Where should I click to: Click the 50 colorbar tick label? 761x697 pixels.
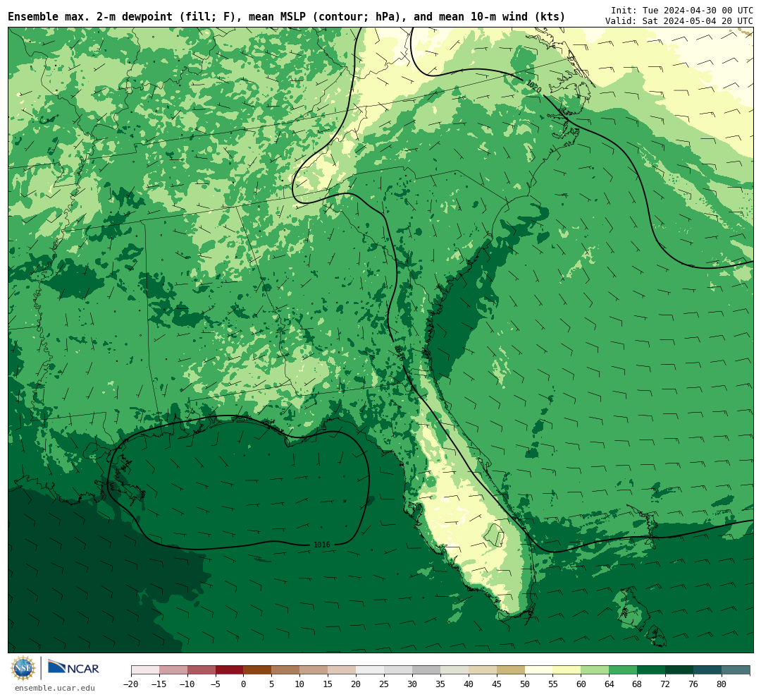coord(525,684)
